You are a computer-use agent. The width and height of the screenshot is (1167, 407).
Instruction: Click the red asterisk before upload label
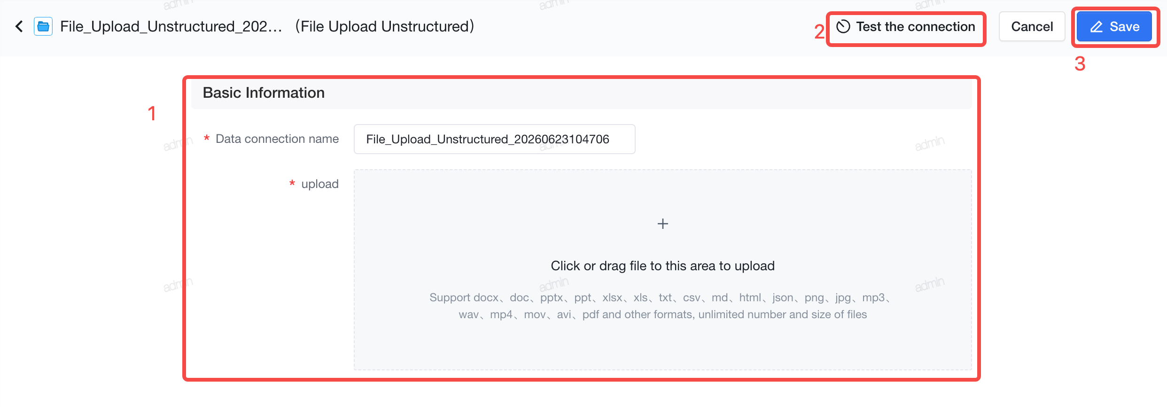coord(292,184)
